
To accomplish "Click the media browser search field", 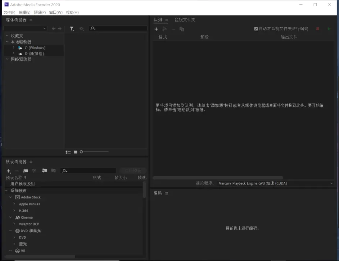I will click(118, 28).
